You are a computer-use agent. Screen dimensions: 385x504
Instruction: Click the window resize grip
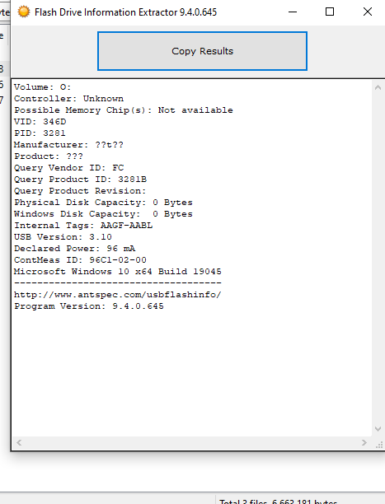(x=379, y=444)
